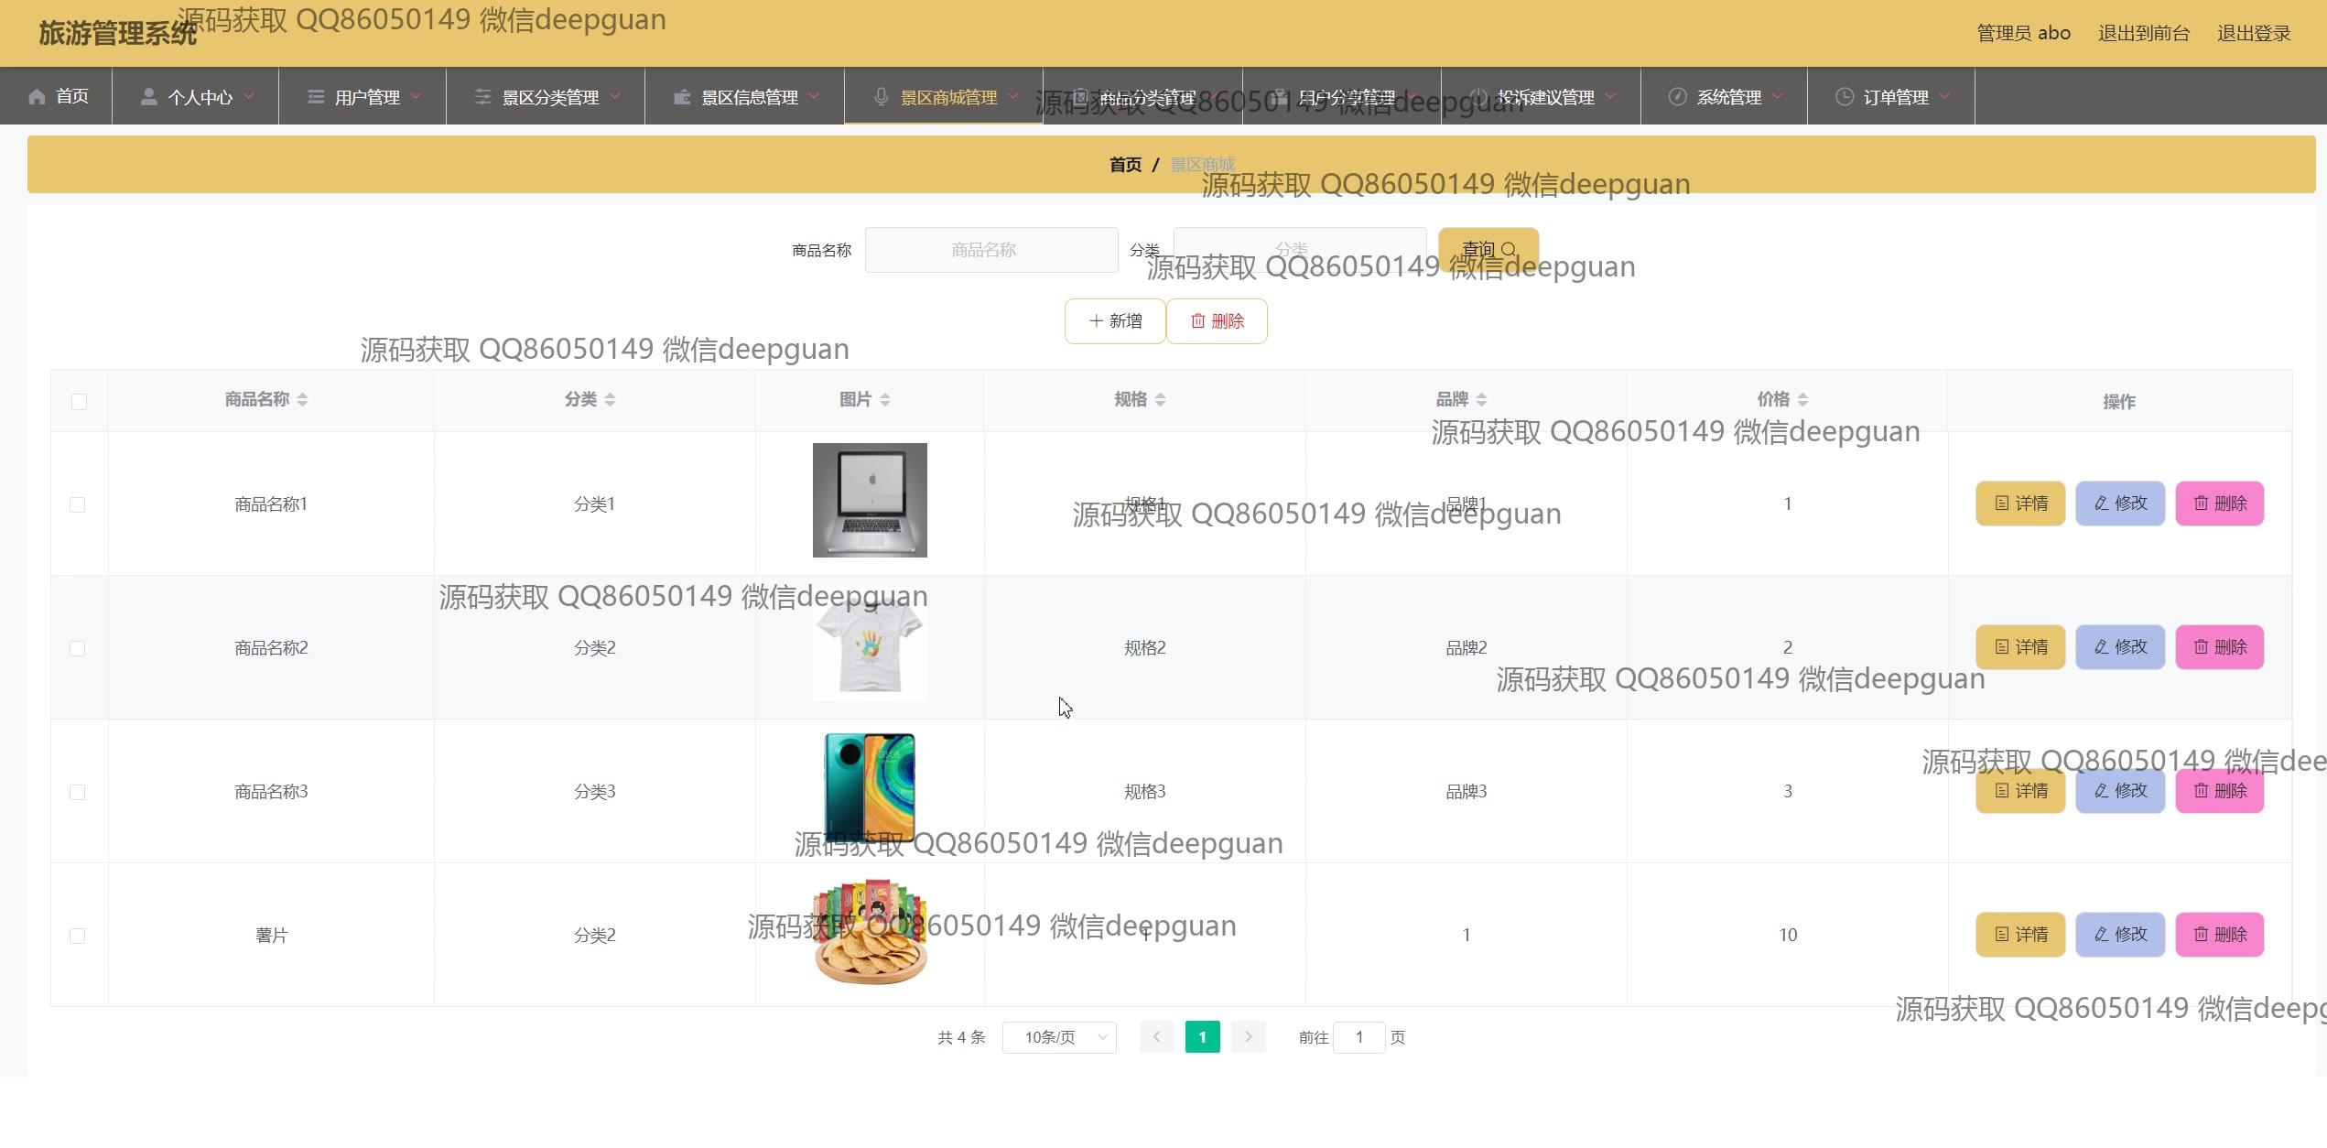This screenshot has width=2327, height=1148.
Task: Click pink 删除 button for 薯片 row
Action: [2219, 935]
